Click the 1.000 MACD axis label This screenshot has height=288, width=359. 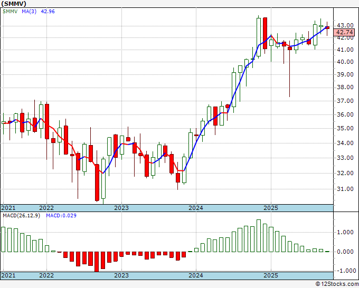tap(345, 233)
